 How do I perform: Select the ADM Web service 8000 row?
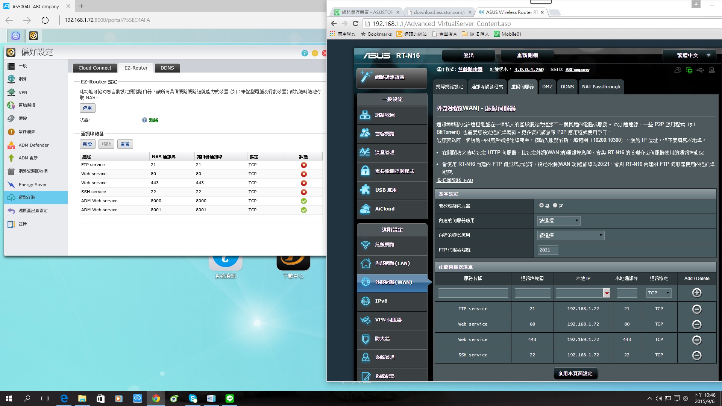pyautogui.click(x=201, y=201)
